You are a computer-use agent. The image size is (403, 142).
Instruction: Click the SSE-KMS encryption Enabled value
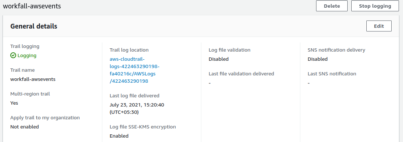[119, 136]
